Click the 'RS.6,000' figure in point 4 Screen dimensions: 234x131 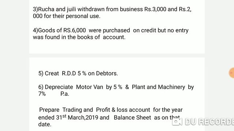[75, 30]
